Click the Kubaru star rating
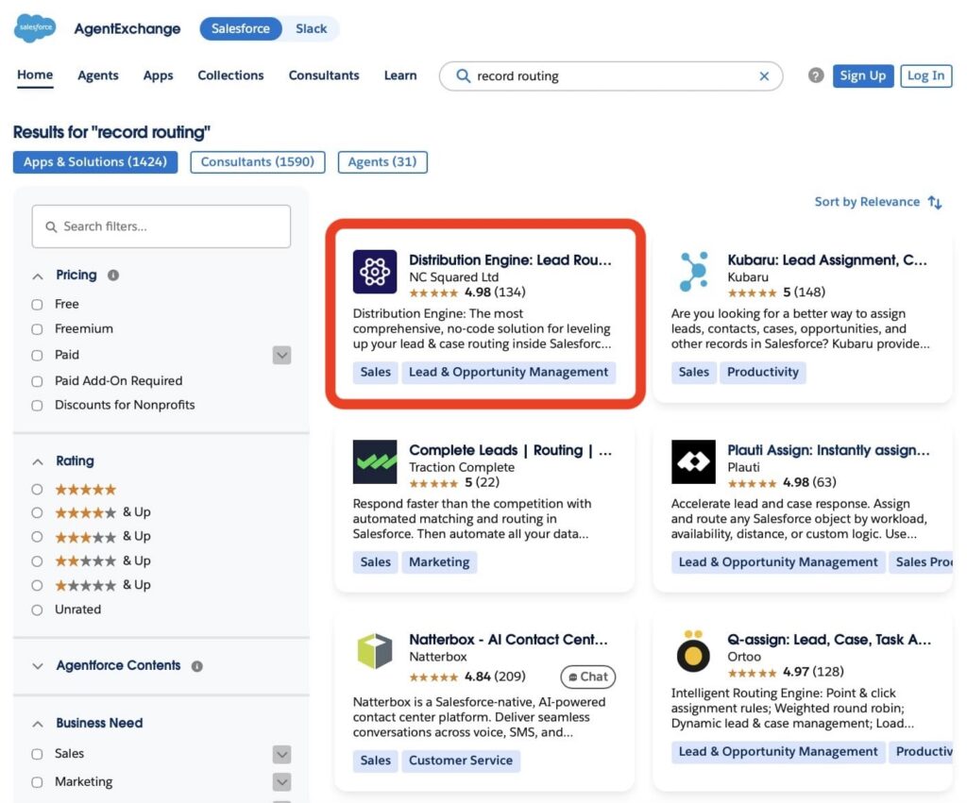Viewport: 967px width, 803px height. [x=752, y=293]
